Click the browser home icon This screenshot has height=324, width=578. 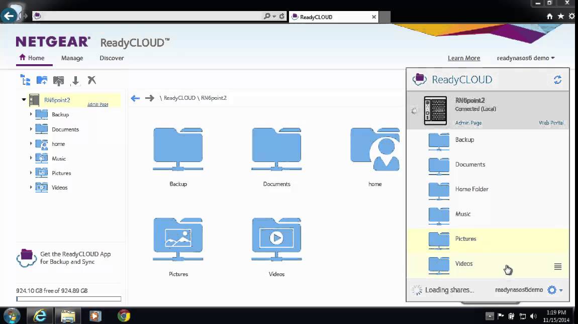pyautogui.click(x=549, y=16)
